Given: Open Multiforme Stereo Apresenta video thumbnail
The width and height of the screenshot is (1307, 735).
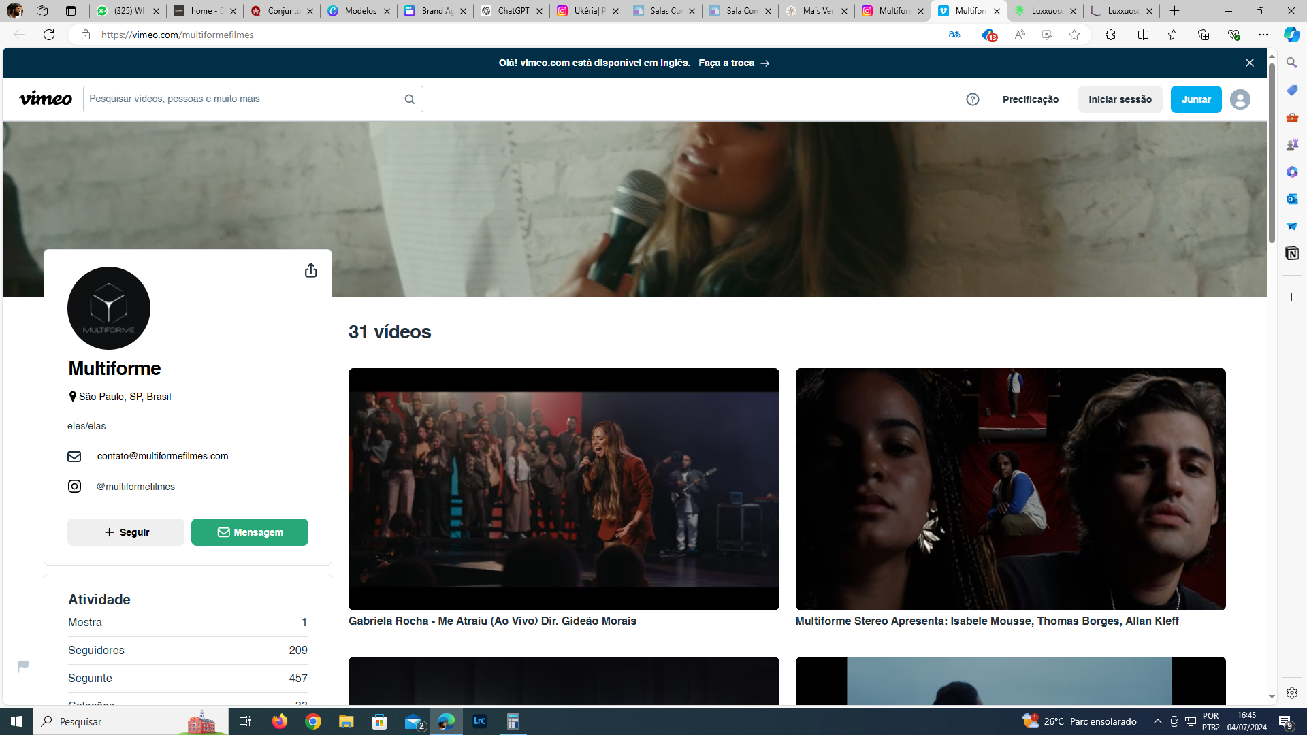Looking at the screenshot, I should pos(1011,489).
